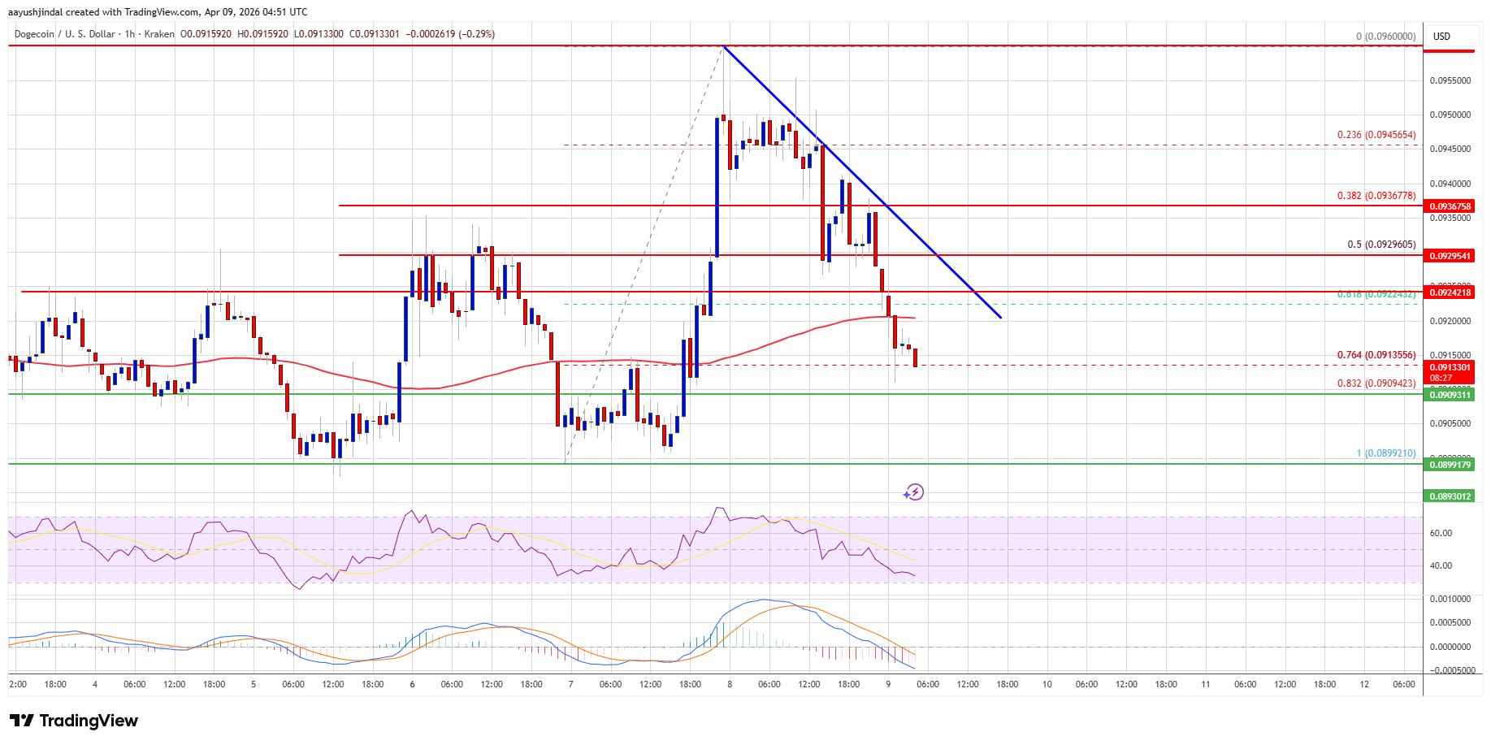Click the red 0.0936758 resistance price tag
The image size is (1491, 745).
(x=1451, y=206)
